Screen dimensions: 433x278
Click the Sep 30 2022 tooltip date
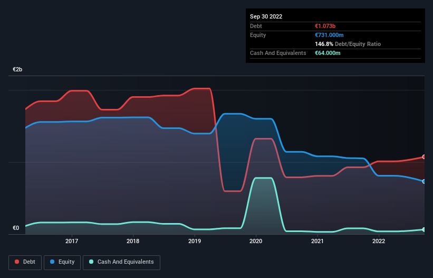pyautogui.click(x=266, y=16)
